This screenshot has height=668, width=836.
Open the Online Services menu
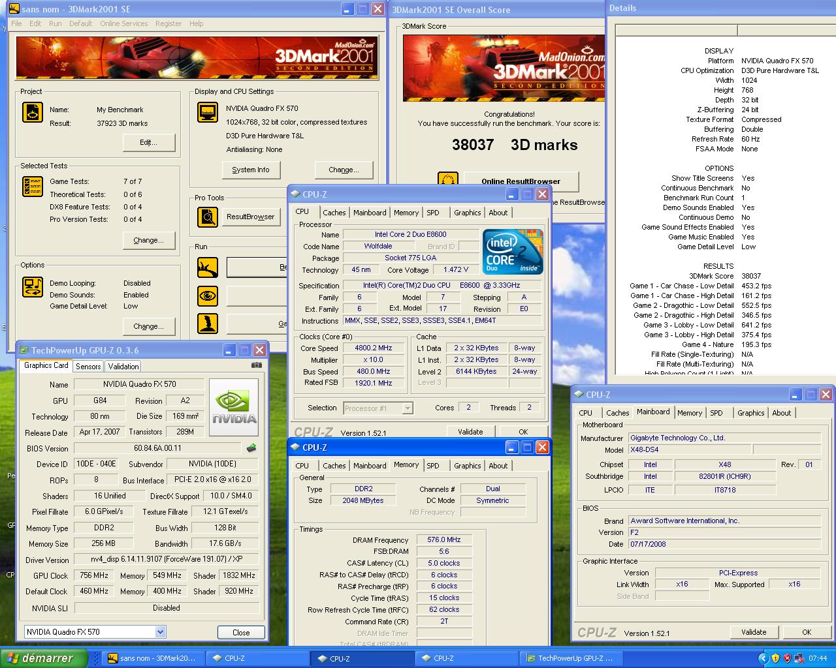(123, 23)
